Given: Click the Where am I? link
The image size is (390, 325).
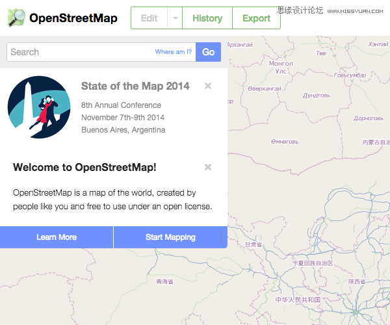Looking at the screenshot, I should click(x=174, y=52).
